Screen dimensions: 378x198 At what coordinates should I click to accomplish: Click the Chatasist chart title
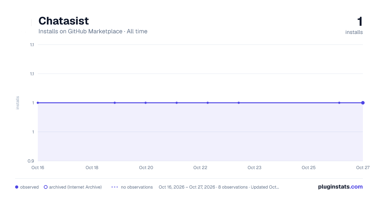click(64, 21)
